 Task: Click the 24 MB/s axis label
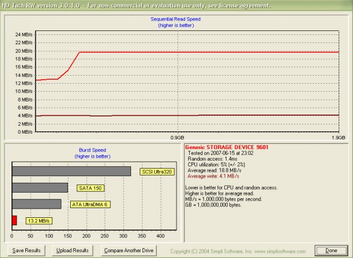click(x=24, y=34)
